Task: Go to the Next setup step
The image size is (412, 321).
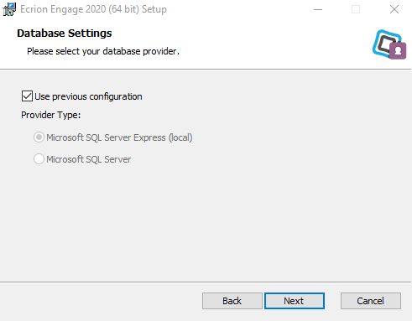Action: click(295, 301)
